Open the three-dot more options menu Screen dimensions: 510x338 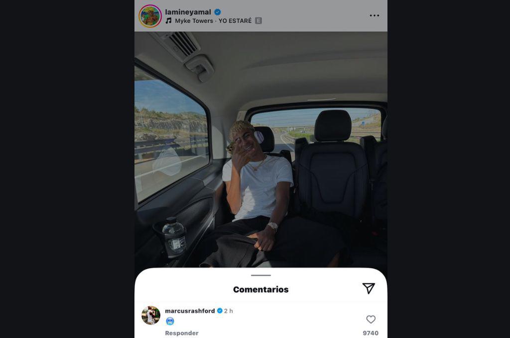375,15
